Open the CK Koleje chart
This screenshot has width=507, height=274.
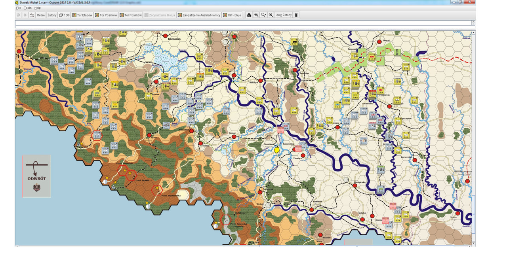[232, 15]
